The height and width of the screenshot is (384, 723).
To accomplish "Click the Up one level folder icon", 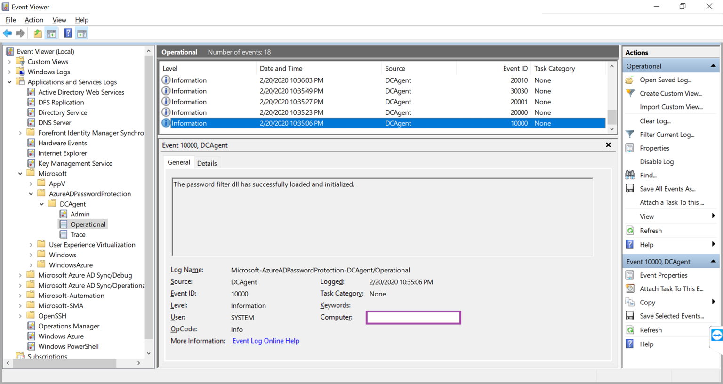I will (x=38, y=33).
